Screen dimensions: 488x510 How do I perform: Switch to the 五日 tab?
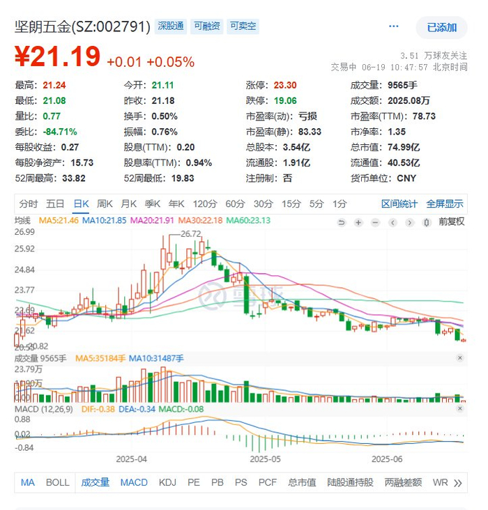click(x=55, y=204)
